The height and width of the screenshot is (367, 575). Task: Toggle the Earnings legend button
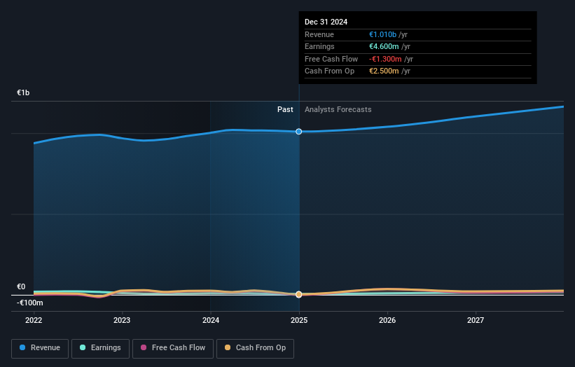(x=100, y=348)
